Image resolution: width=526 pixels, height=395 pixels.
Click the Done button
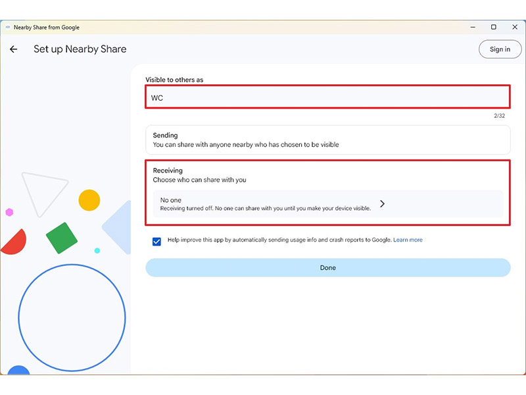tap(327, 268)
